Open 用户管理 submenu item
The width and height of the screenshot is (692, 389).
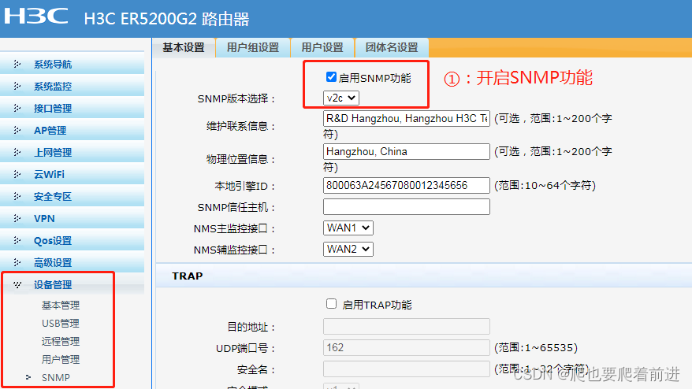click(61, 359)
